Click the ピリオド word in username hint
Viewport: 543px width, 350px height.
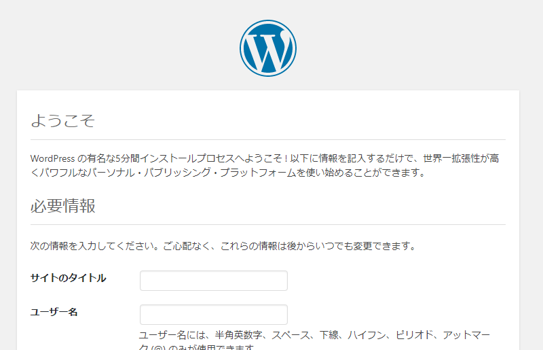tap(415, 335)
